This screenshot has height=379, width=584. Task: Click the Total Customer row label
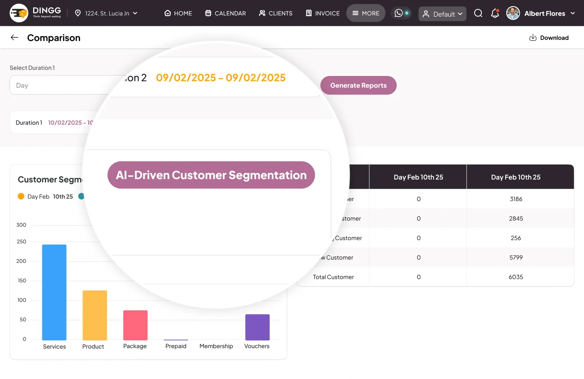(x=333, y=277)
